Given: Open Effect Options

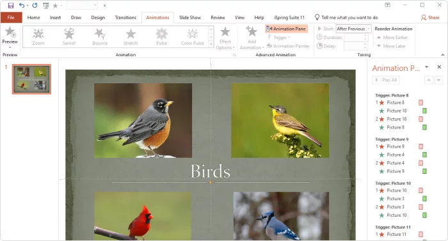Looking at the screenshot, I should [x=225, y=38].
